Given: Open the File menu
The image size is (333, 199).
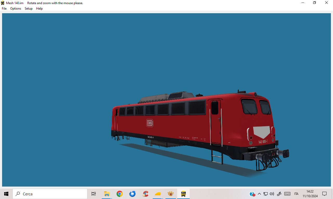Looking at the screenshot, I should pyautogui.click(x=4, y=9).
